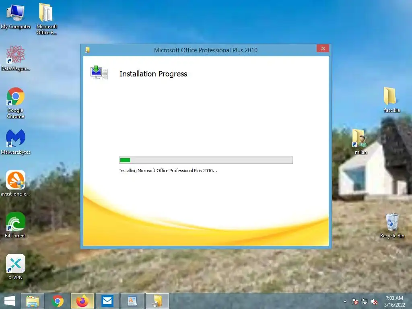
Task: Select the Malwarebytes desktop shortcut
Action: pyautogui.click(x=16, y=142)
